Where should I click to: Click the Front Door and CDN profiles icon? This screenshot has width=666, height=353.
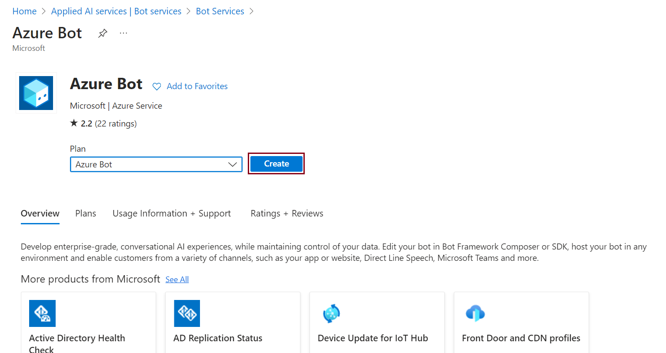coord(475,313)
